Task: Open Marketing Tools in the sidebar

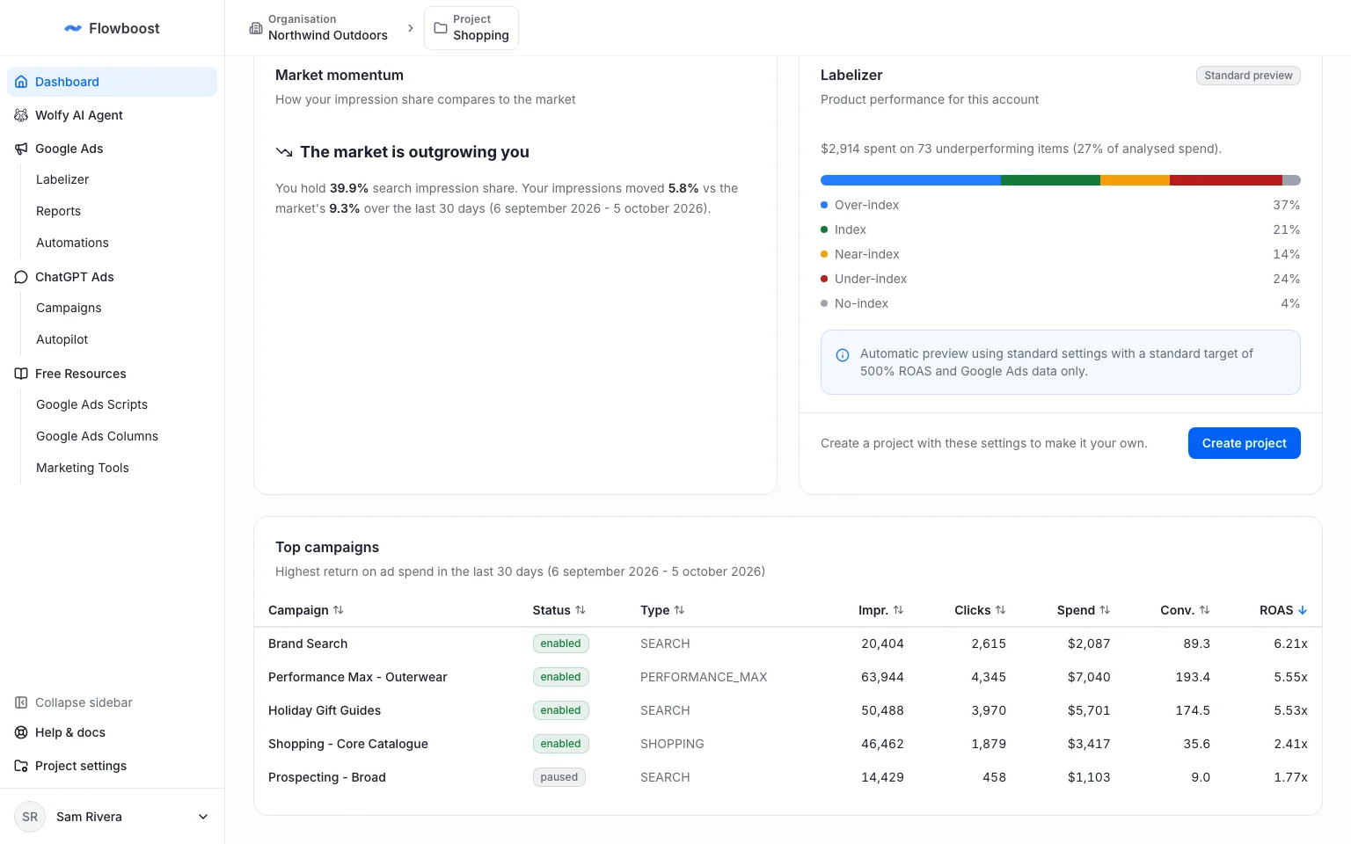Action: pos(83,468)
